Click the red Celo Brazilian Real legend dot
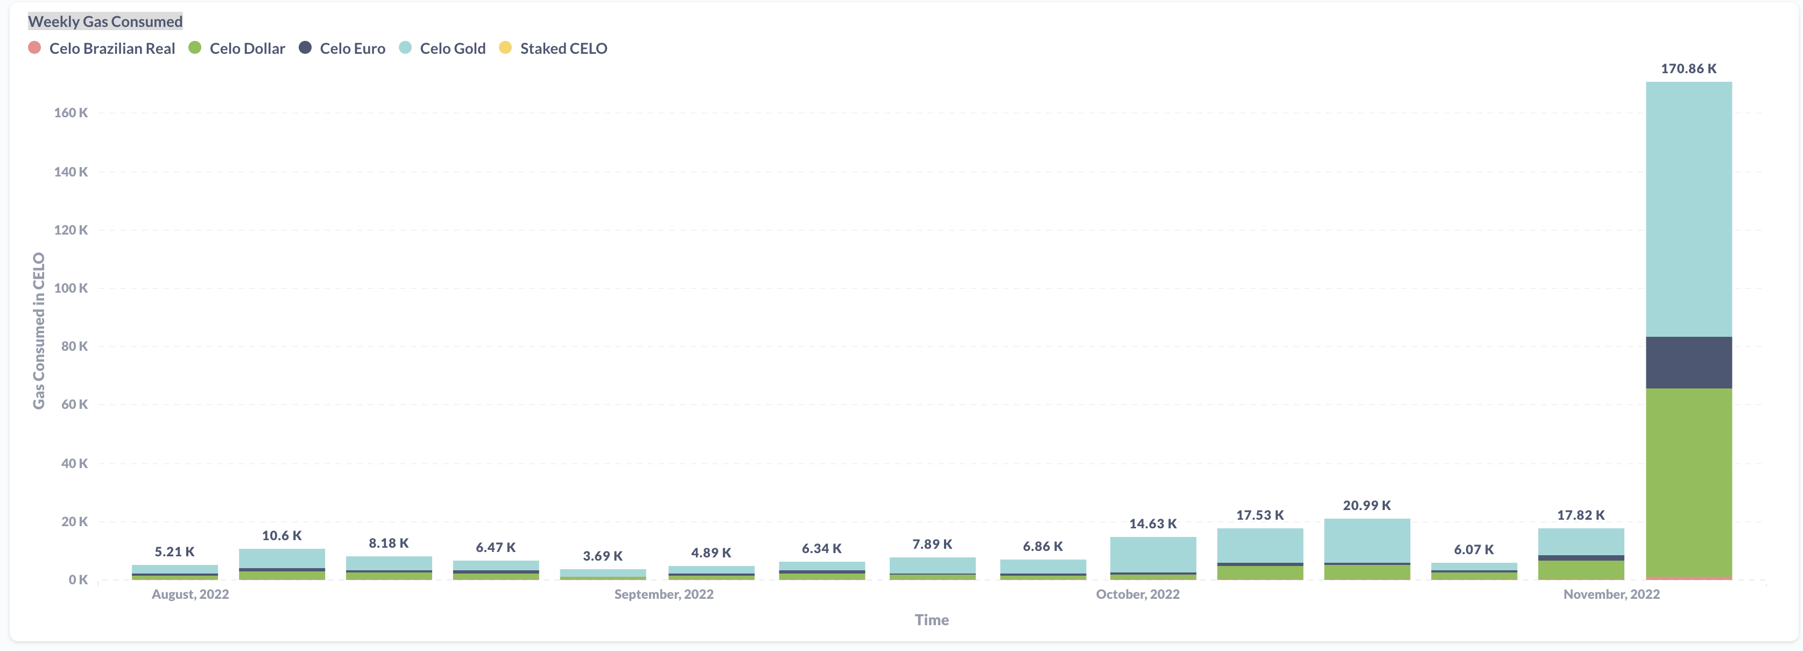The image size is (1803, 651). (34, 47)
